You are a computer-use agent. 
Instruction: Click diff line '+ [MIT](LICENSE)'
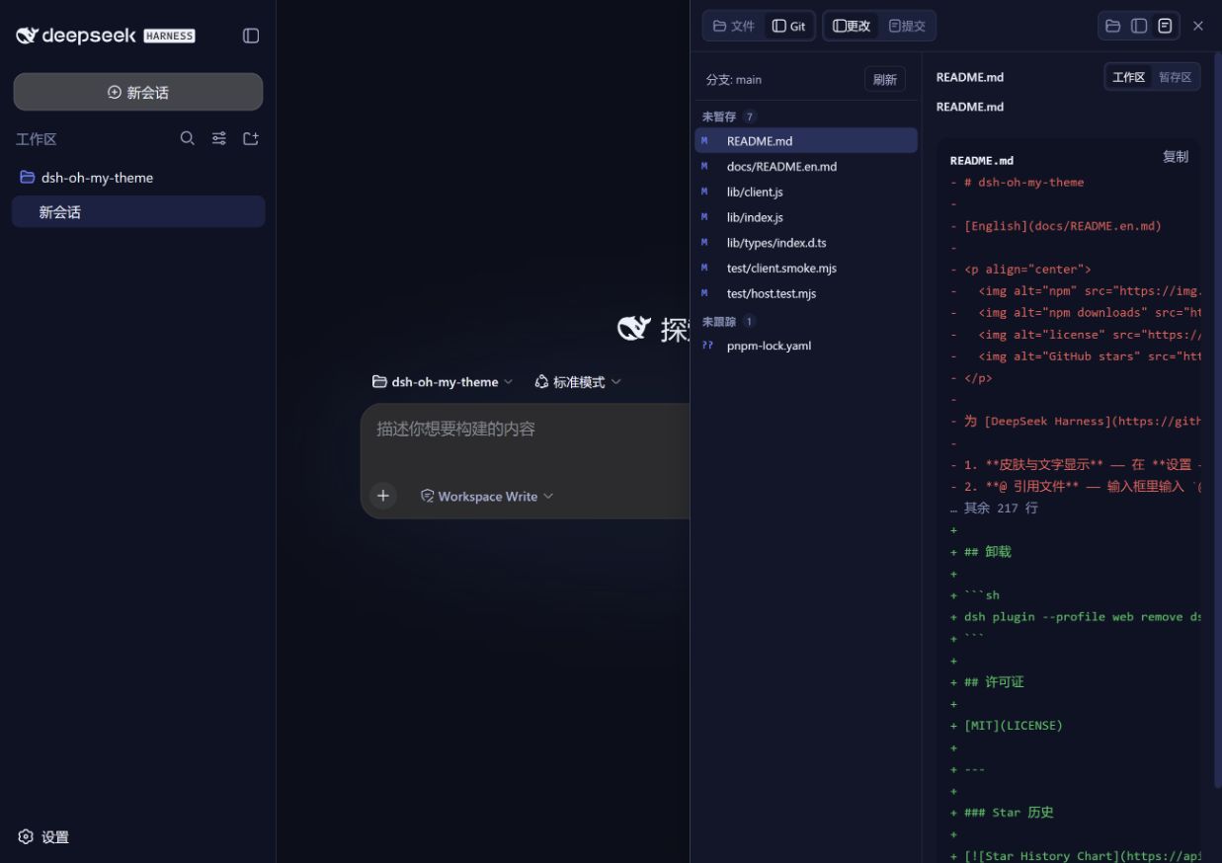click(x=1006, y=726)
